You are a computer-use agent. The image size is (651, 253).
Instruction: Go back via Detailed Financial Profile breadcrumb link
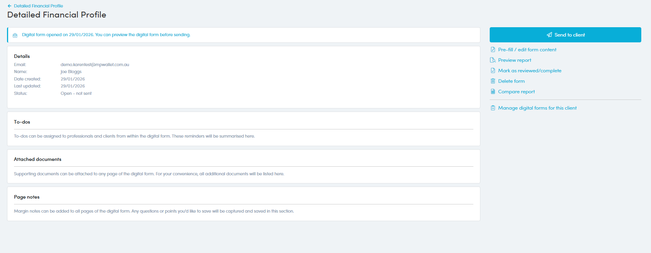click(x=38, y=6)
